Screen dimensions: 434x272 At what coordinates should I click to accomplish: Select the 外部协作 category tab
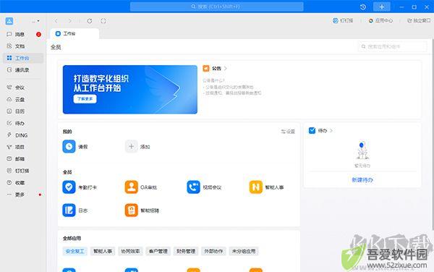[x=213, y=251]
